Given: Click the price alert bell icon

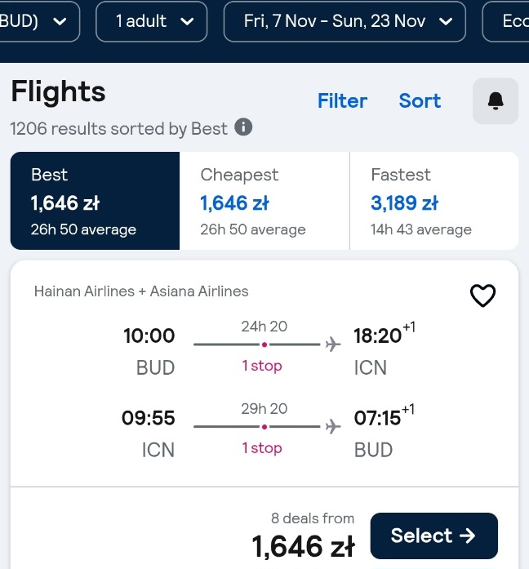Looking at the screenshot, I should click(x=496, y=101).
